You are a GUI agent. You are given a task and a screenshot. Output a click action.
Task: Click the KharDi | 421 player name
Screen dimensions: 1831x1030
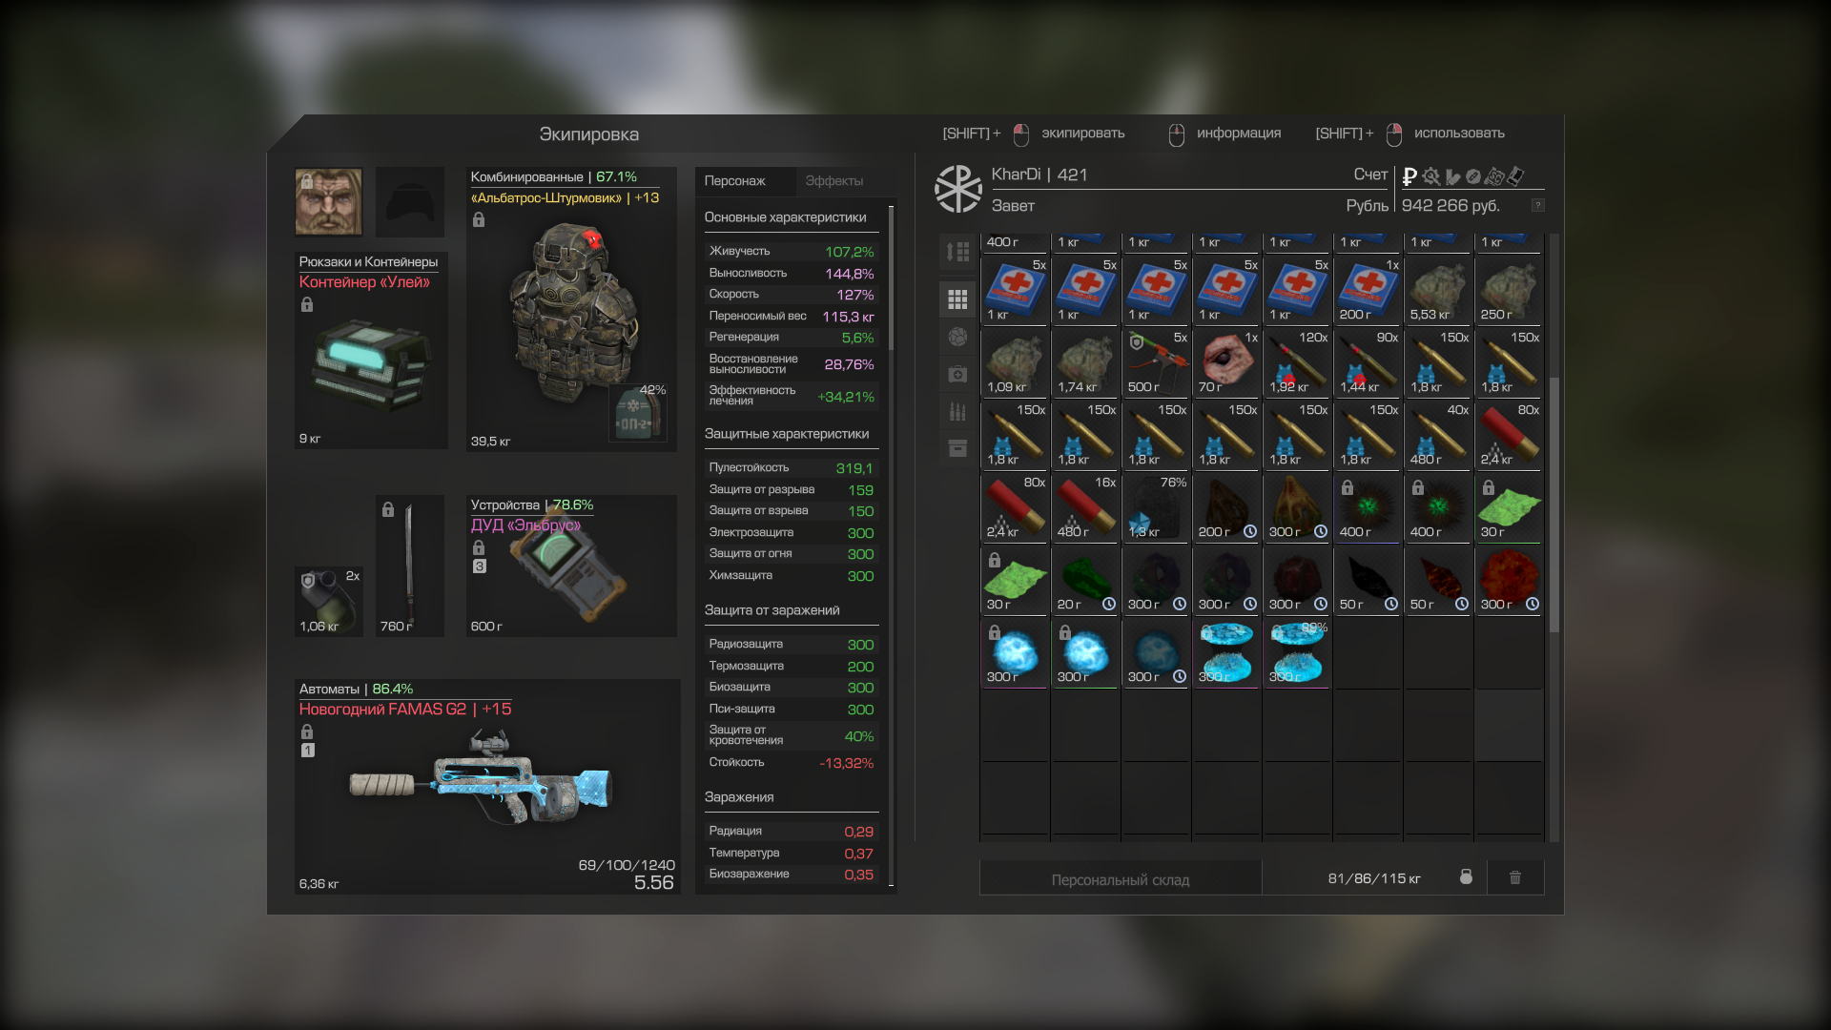[x=1039, y=175]
